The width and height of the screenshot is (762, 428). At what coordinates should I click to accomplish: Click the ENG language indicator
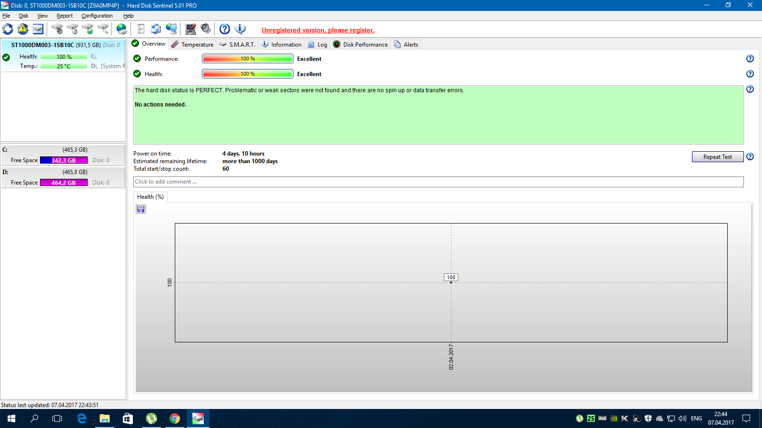point(696,418)
